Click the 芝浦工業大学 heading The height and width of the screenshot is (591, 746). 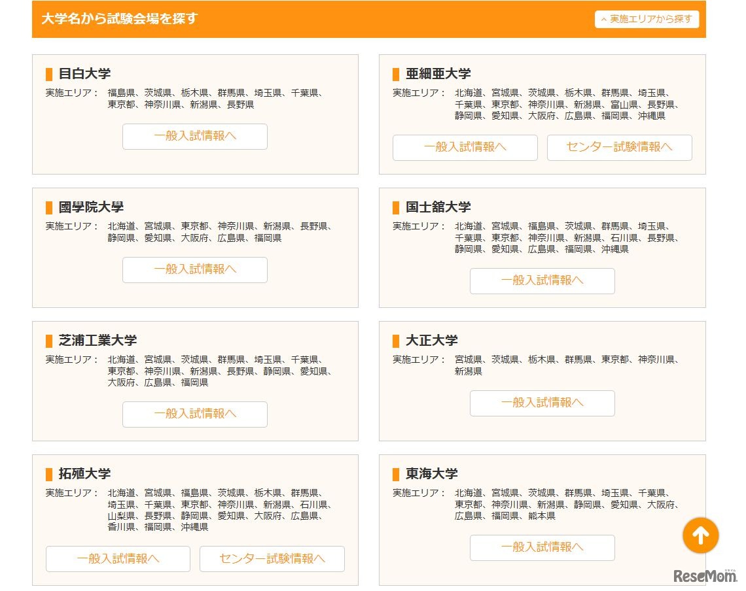[x=98, y=341]
